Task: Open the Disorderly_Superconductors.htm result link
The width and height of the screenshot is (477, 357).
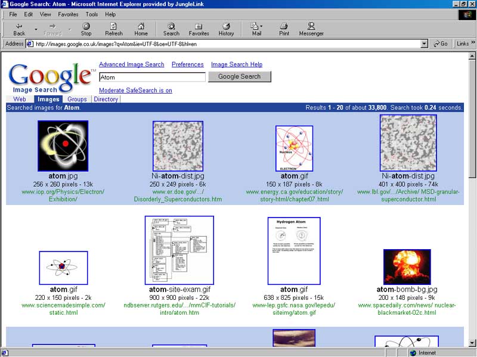Action: tap(178, 195)
